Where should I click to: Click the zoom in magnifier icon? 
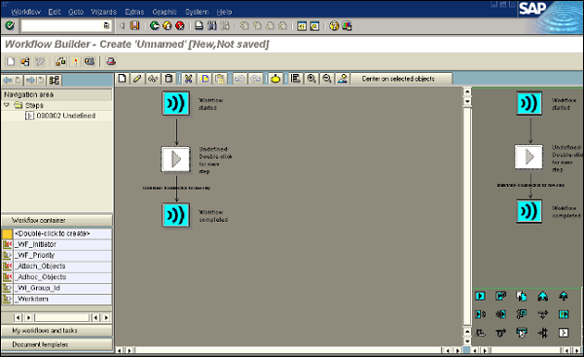pyautogui.click(x=311, y=79)
